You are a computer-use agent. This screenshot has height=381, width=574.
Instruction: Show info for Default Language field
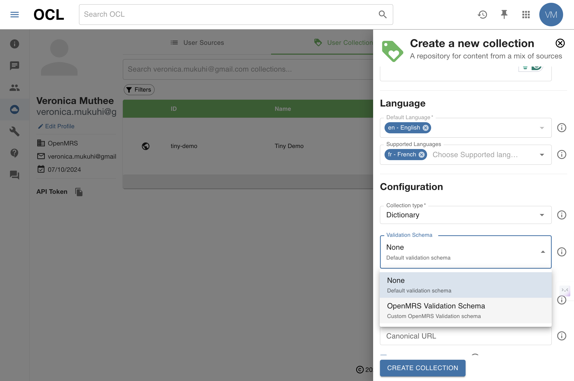[x=562, y=128]
